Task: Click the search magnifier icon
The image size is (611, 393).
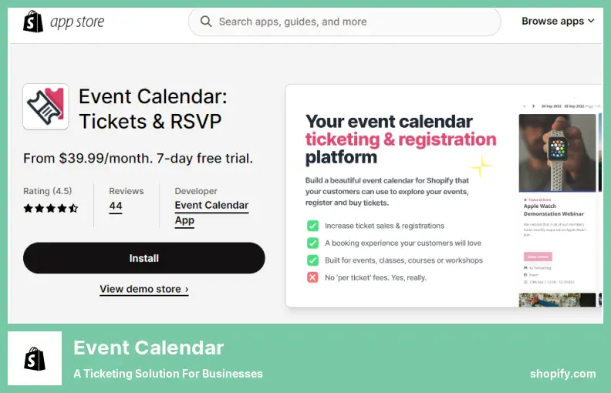Action: pos(206,22)
